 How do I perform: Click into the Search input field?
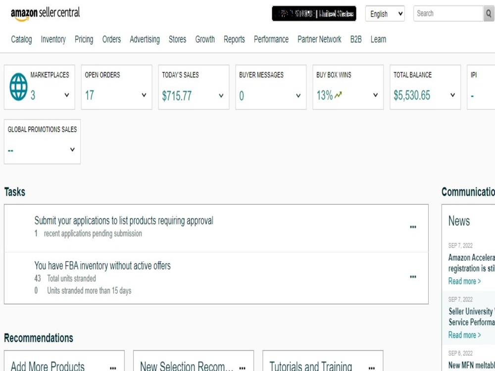pyautogui.click(x=448, y=13)
